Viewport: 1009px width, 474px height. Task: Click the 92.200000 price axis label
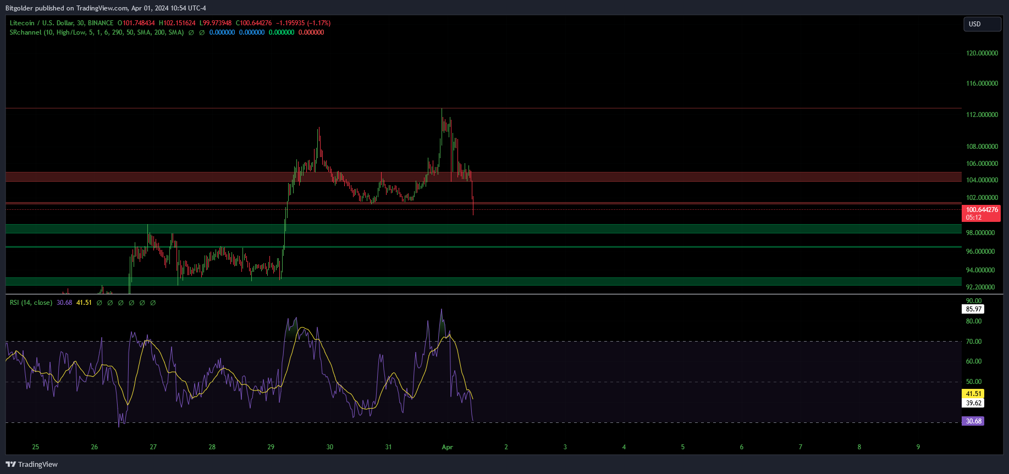(x=980, y=287)
